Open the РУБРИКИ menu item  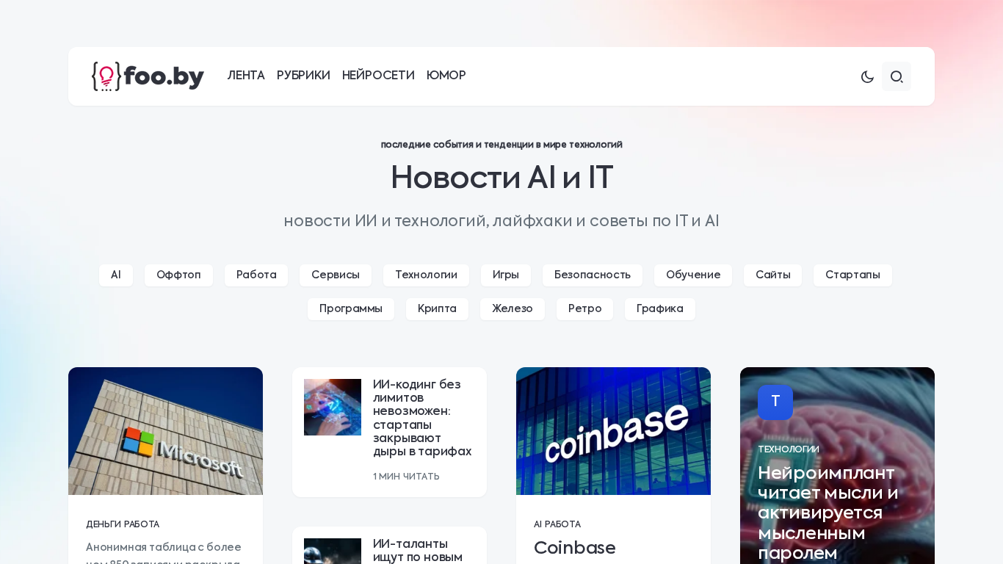click(x=303, y=76)
